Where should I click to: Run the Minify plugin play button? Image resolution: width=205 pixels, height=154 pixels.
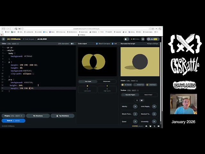135,106
